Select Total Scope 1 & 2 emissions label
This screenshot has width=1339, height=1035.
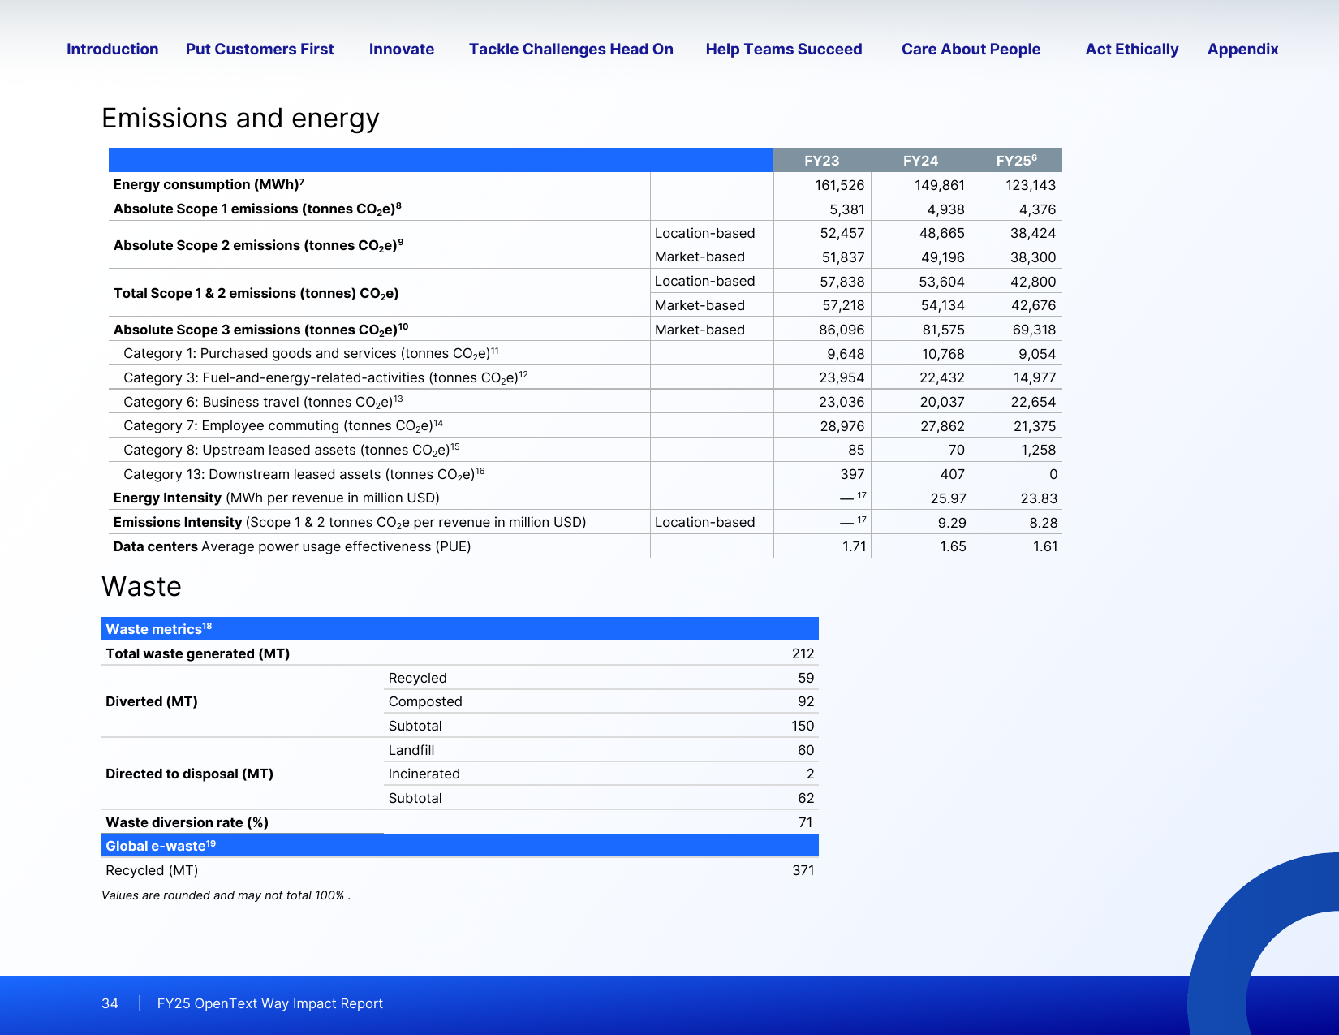[256, 293]
